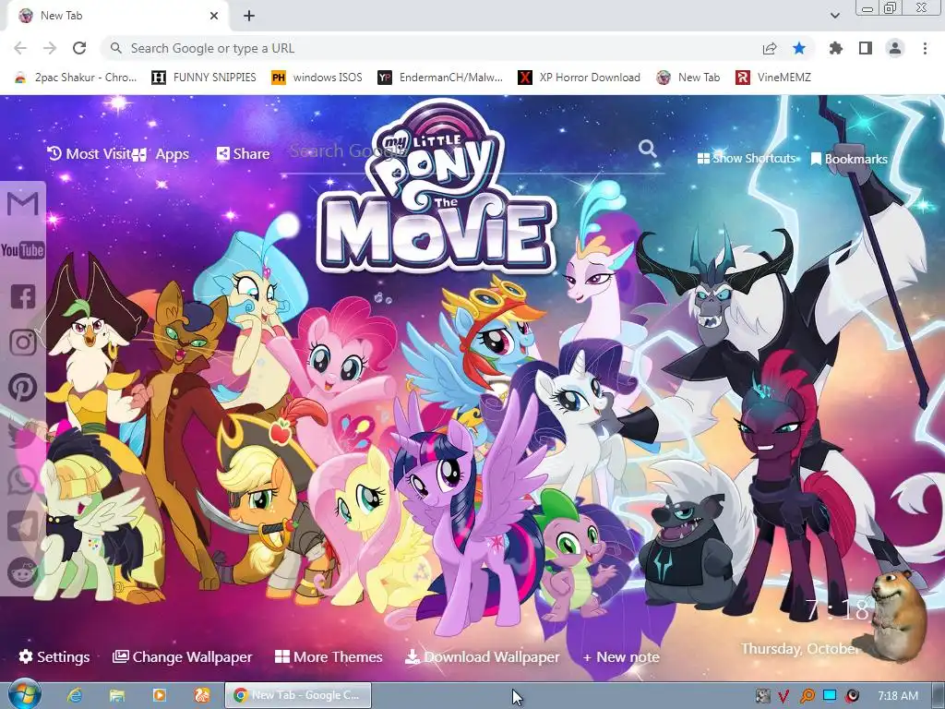Screen dimensions: 945x709
Task: Open FUNNY SNIPPIES bookmark
Action: (204, 78)
